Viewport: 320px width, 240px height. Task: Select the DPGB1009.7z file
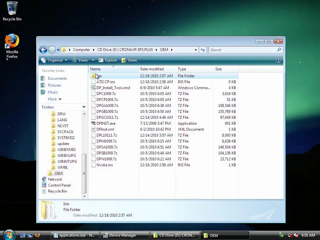(107, 112)
